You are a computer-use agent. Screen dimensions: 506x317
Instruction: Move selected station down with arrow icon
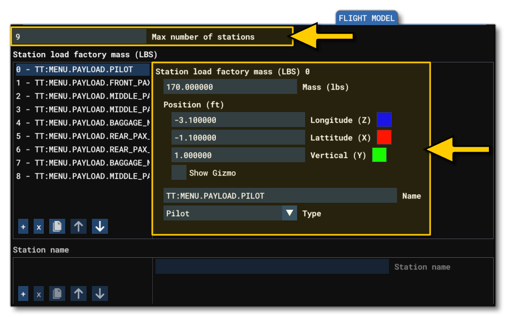pos(99,226)
